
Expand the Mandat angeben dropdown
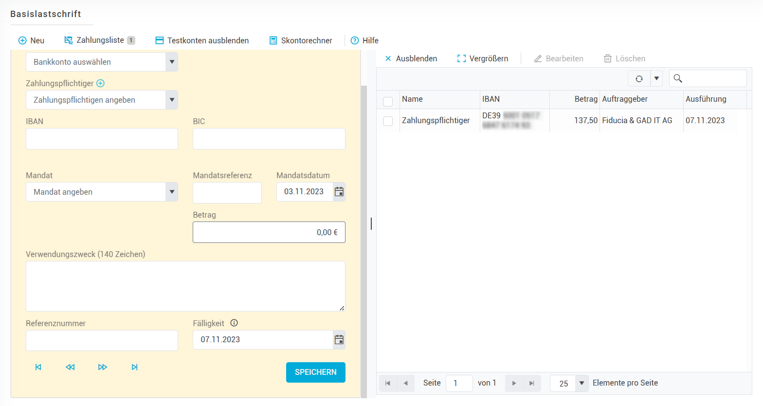[x=171, y=192]
